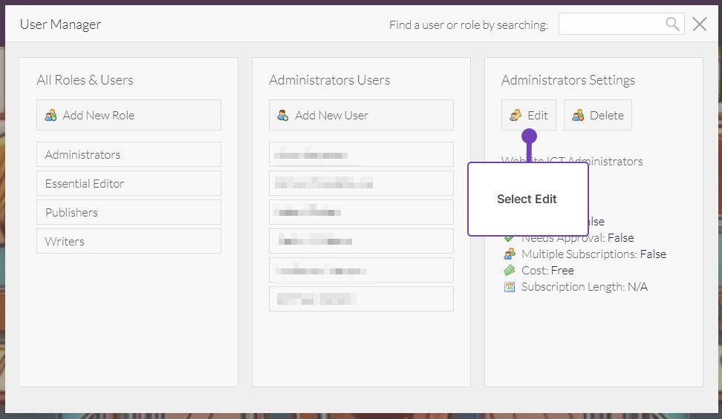This screenshot has width=722, height=419.
Task: Click the User Manager title text
Action: [x=60, y=24]
